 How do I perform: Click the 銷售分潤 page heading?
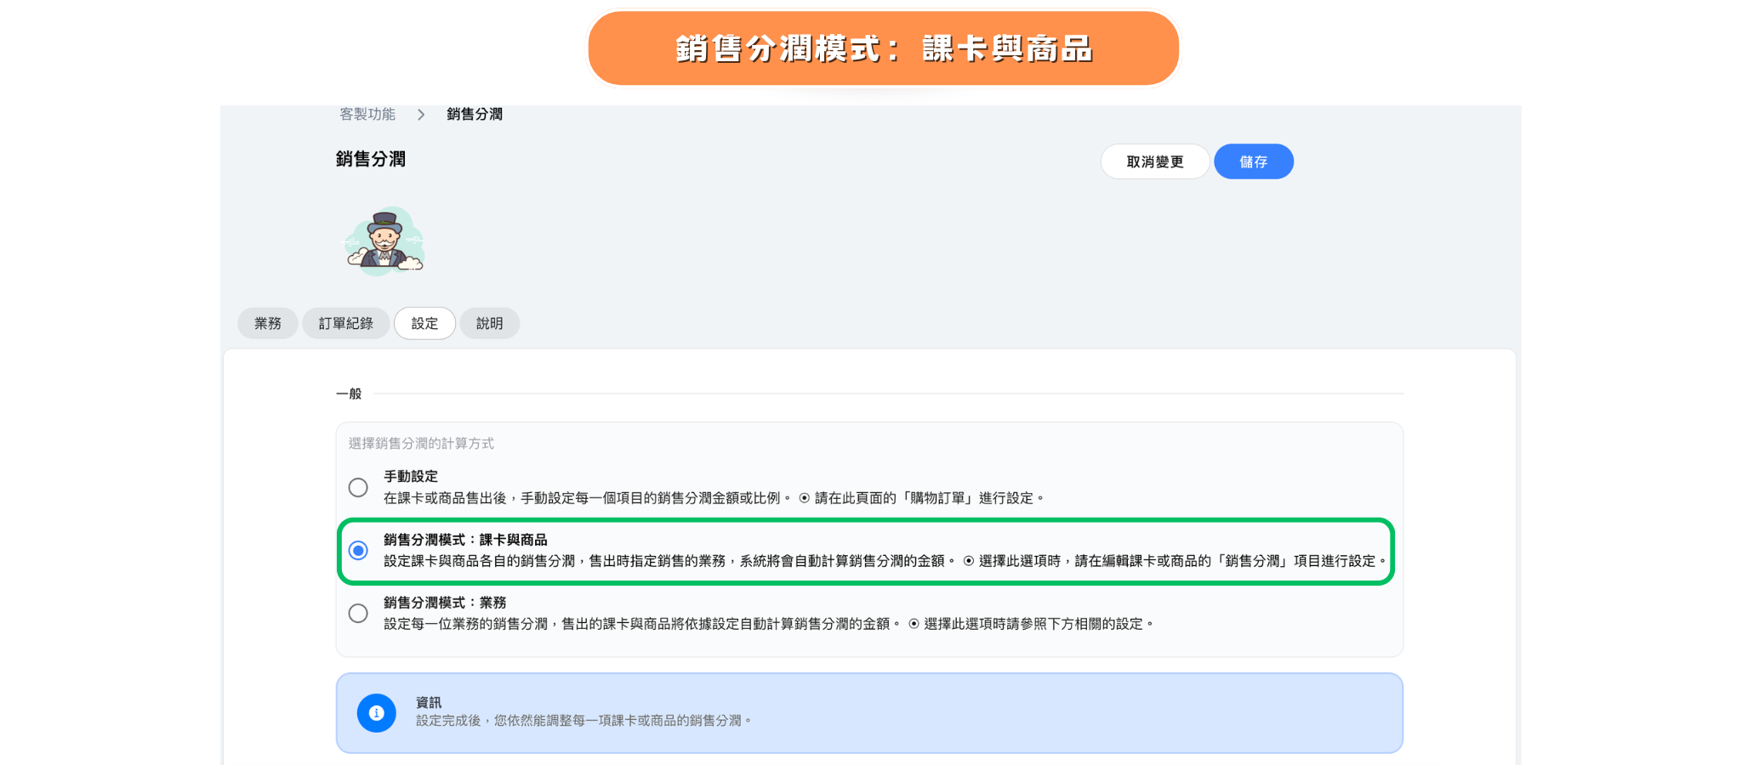click(371, 160)
